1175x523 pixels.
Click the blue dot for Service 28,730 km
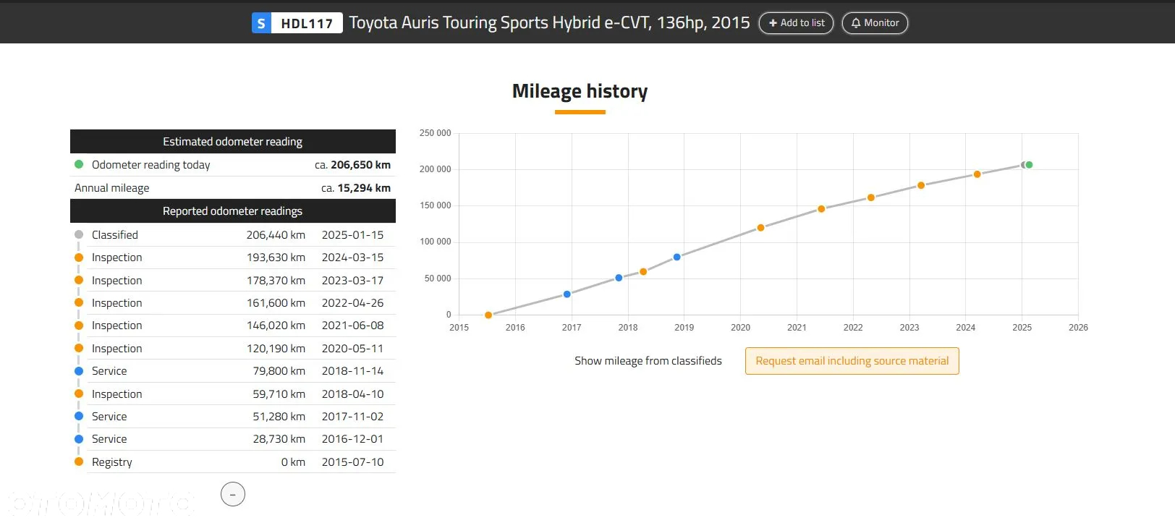[x=79, y=439]
